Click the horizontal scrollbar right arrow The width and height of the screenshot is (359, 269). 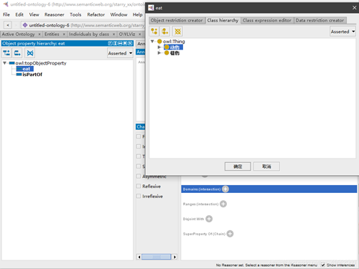click(x=174, y=257)
